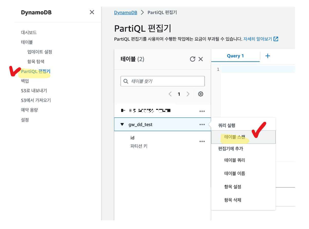Open the 백업 sidebar page
This screenshot has width=309, height=229.
tap(25, 81)
